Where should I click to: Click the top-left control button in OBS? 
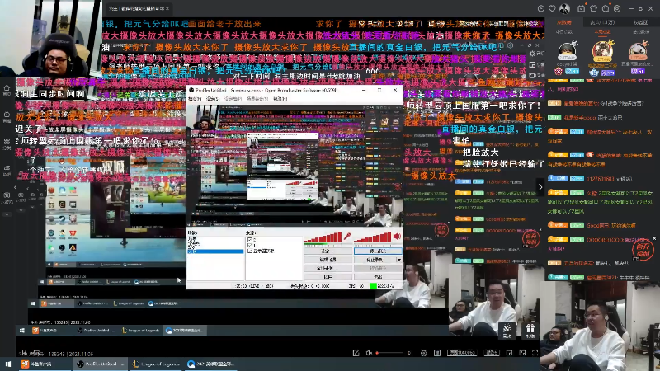[328, 251]
